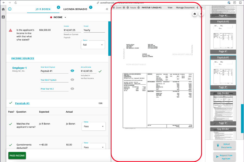244x162 pixels.
Task: Show the Year-End Paystub preview eye toggle
Action: pos(72,80)
